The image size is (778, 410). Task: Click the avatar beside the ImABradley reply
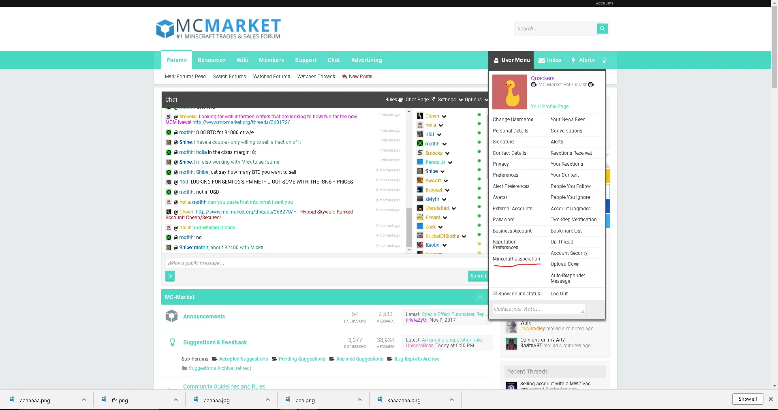coord(511,327)
